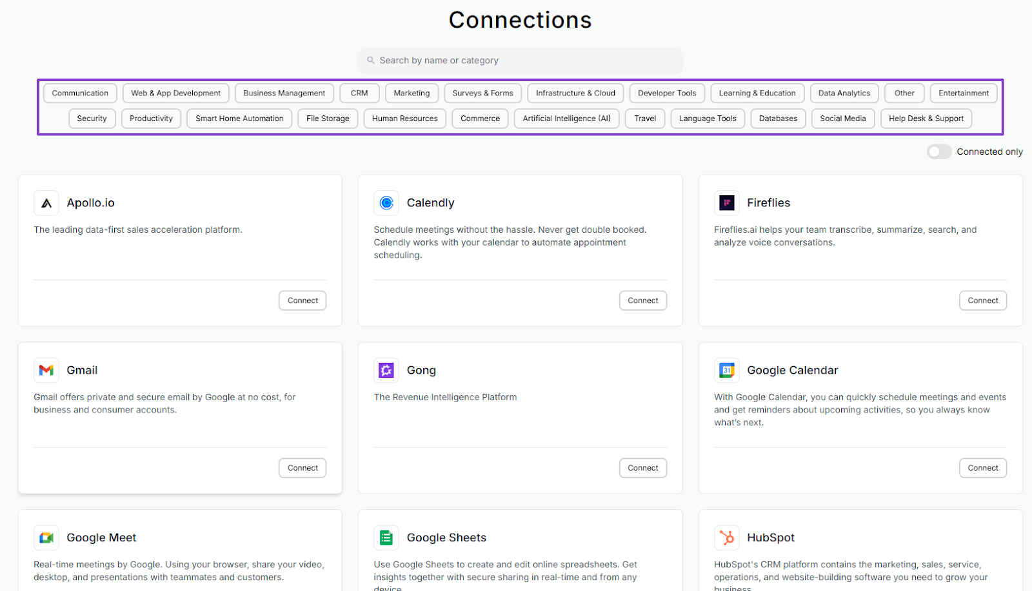Filter by Communication category

[x=80, y=93]
